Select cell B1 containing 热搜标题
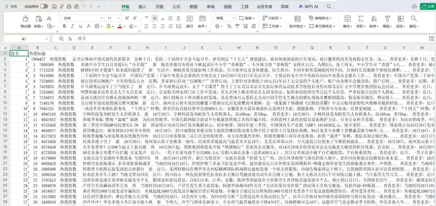The height and width of the screenshot is (206, 436). [x=38, y=53]
